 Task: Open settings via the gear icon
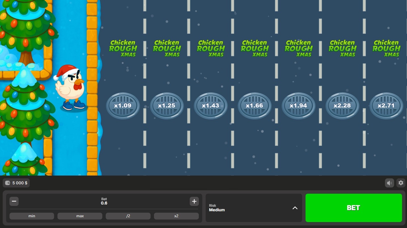pos(401,183)
